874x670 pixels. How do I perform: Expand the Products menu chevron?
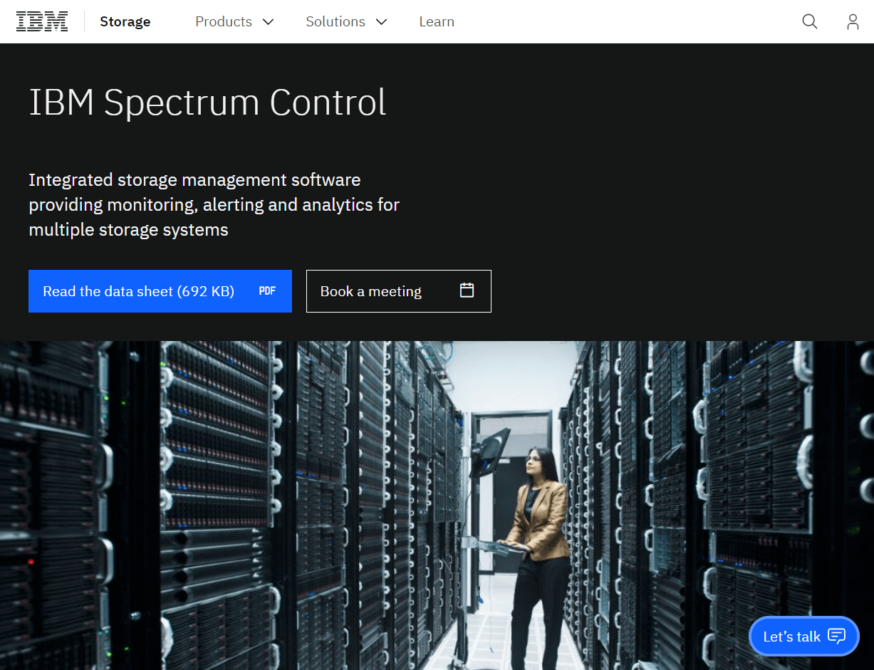(268, 22)
